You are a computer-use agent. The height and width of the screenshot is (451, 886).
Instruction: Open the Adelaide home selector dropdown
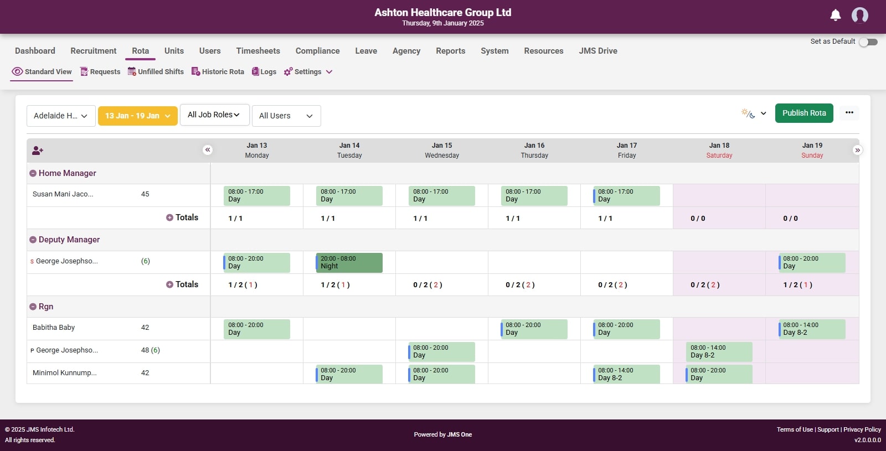click(61, 116)
